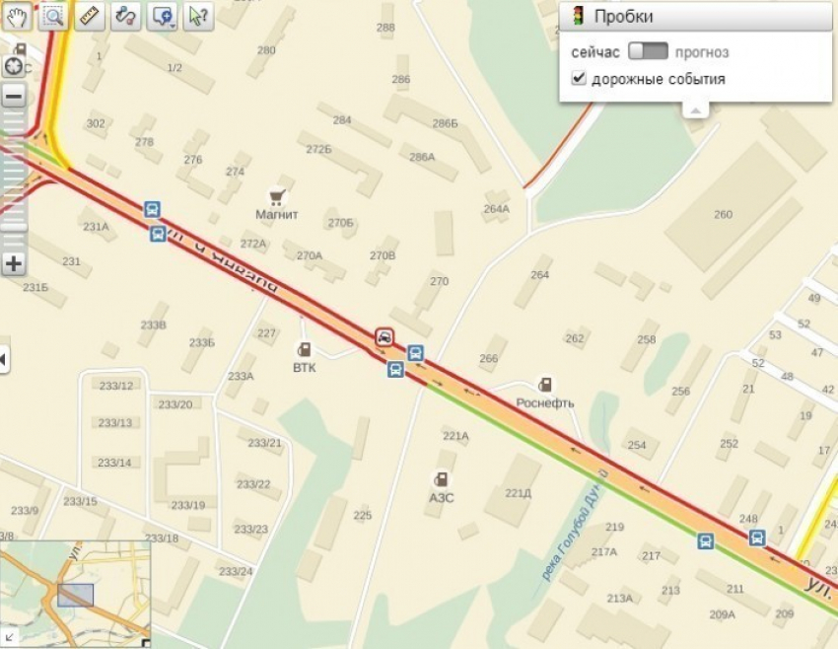Select the Роснефть fuel station marker
The height and width of the screenshot is (649, 838).
(x=544, y=384)
